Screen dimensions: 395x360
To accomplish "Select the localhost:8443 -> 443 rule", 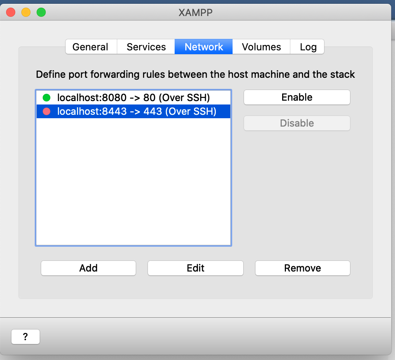I will (x=133, y=111).
